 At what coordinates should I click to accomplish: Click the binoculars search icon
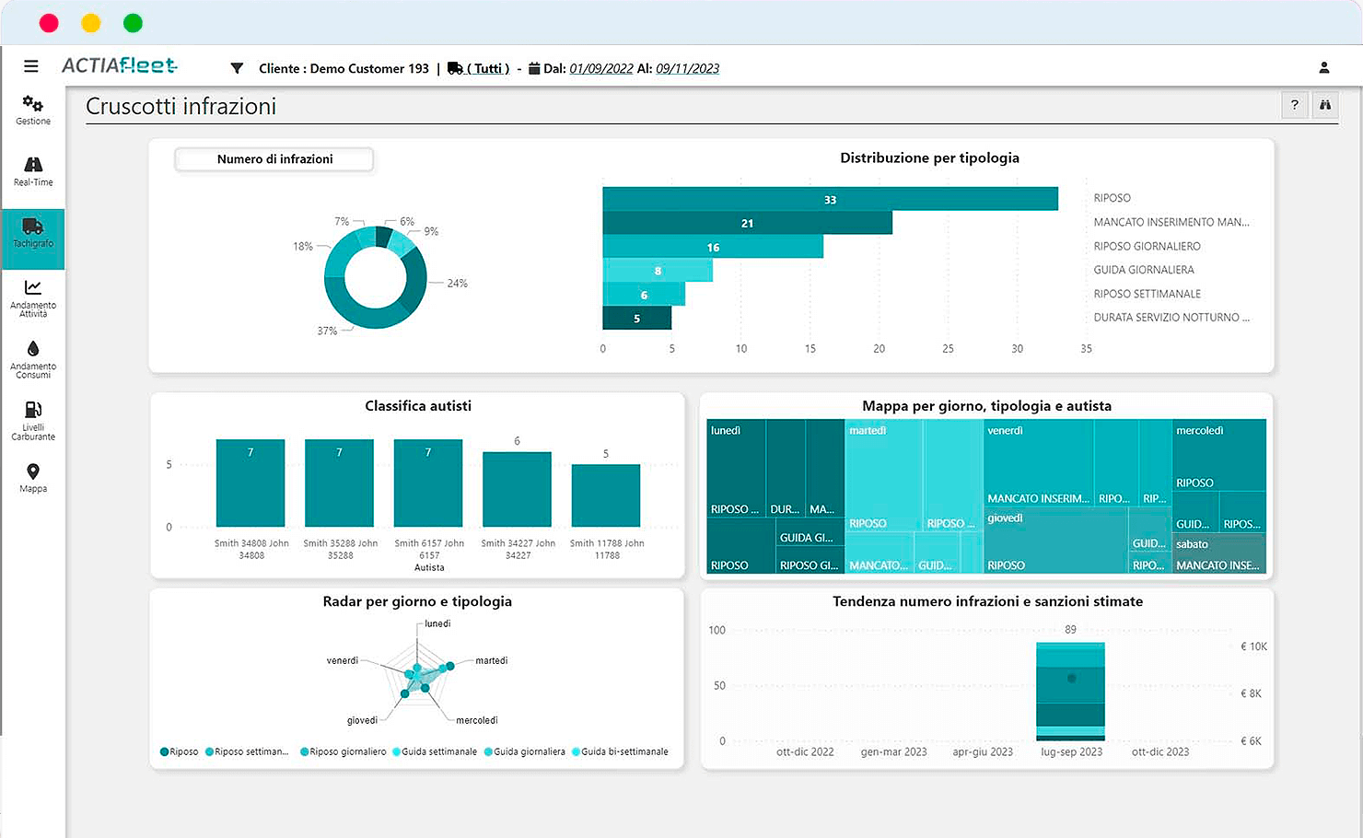[x=1324, y=105]
